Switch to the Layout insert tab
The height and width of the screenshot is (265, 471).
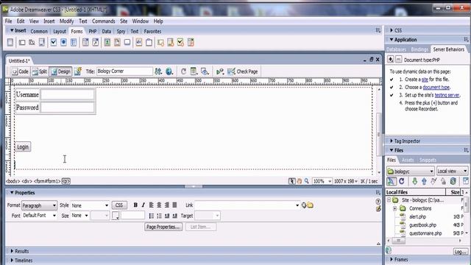click(60, 32)
